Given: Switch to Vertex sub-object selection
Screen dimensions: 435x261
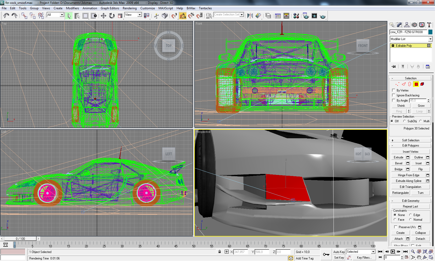Looking at the screenshot, I should point(397,84).
